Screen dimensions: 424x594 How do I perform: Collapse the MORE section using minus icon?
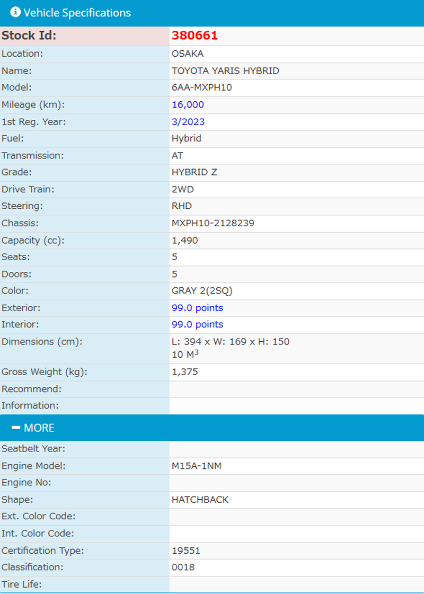[15, 428]
